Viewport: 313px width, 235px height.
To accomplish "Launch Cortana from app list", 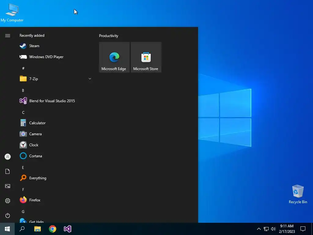I will pos(55,156).
